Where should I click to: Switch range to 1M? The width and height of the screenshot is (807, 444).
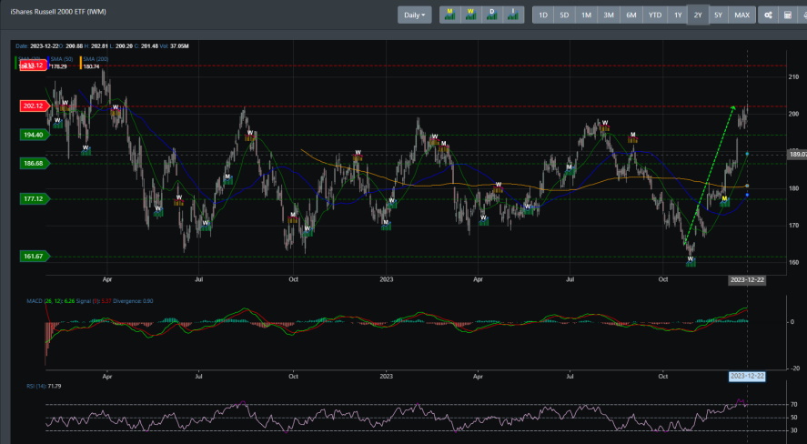point(586,15)
